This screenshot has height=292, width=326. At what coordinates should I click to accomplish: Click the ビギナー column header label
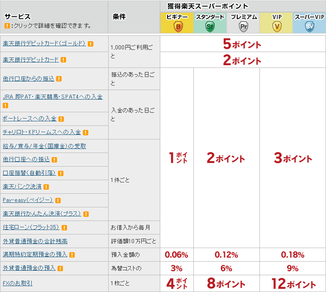[x=177, y=17]
